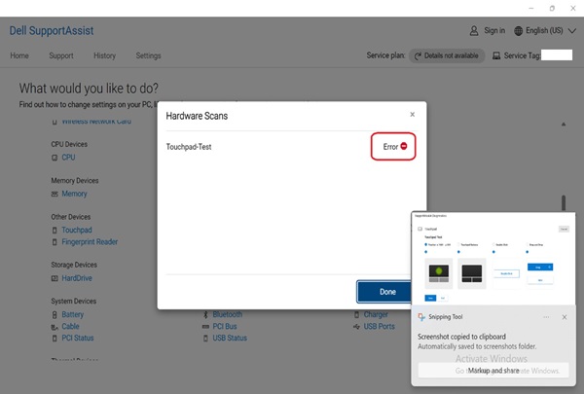Click the Service Tag value field
Image resolution: width=584 pixels, height=394 pixels.
point(557,54)
